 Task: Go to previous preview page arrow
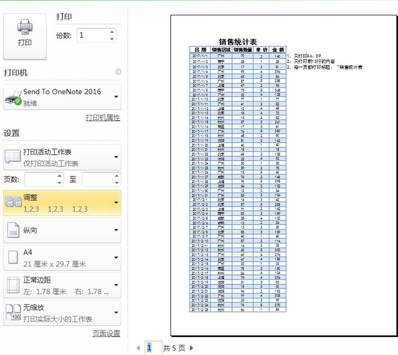[x=138, y=348]
